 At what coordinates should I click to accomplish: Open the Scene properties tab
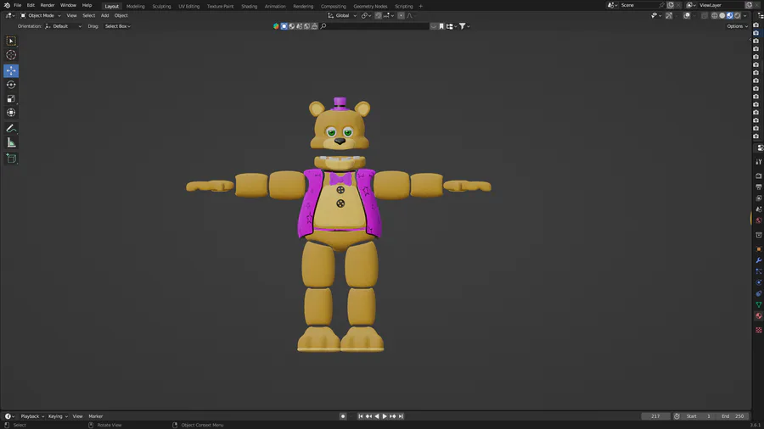click(759, 209)
